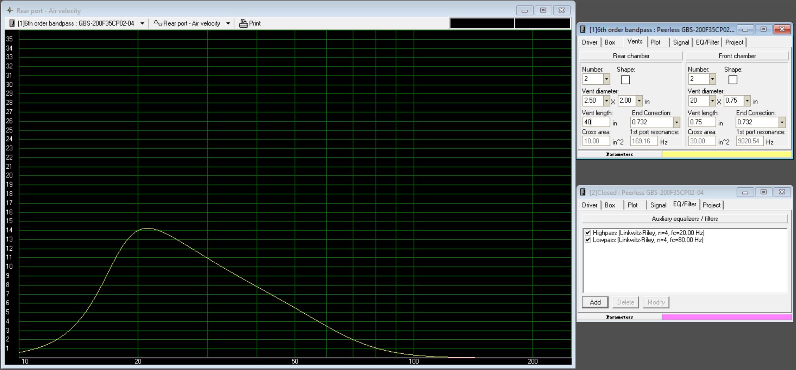Click the box icon in the 6th order bandpass window title

[583, 29]
